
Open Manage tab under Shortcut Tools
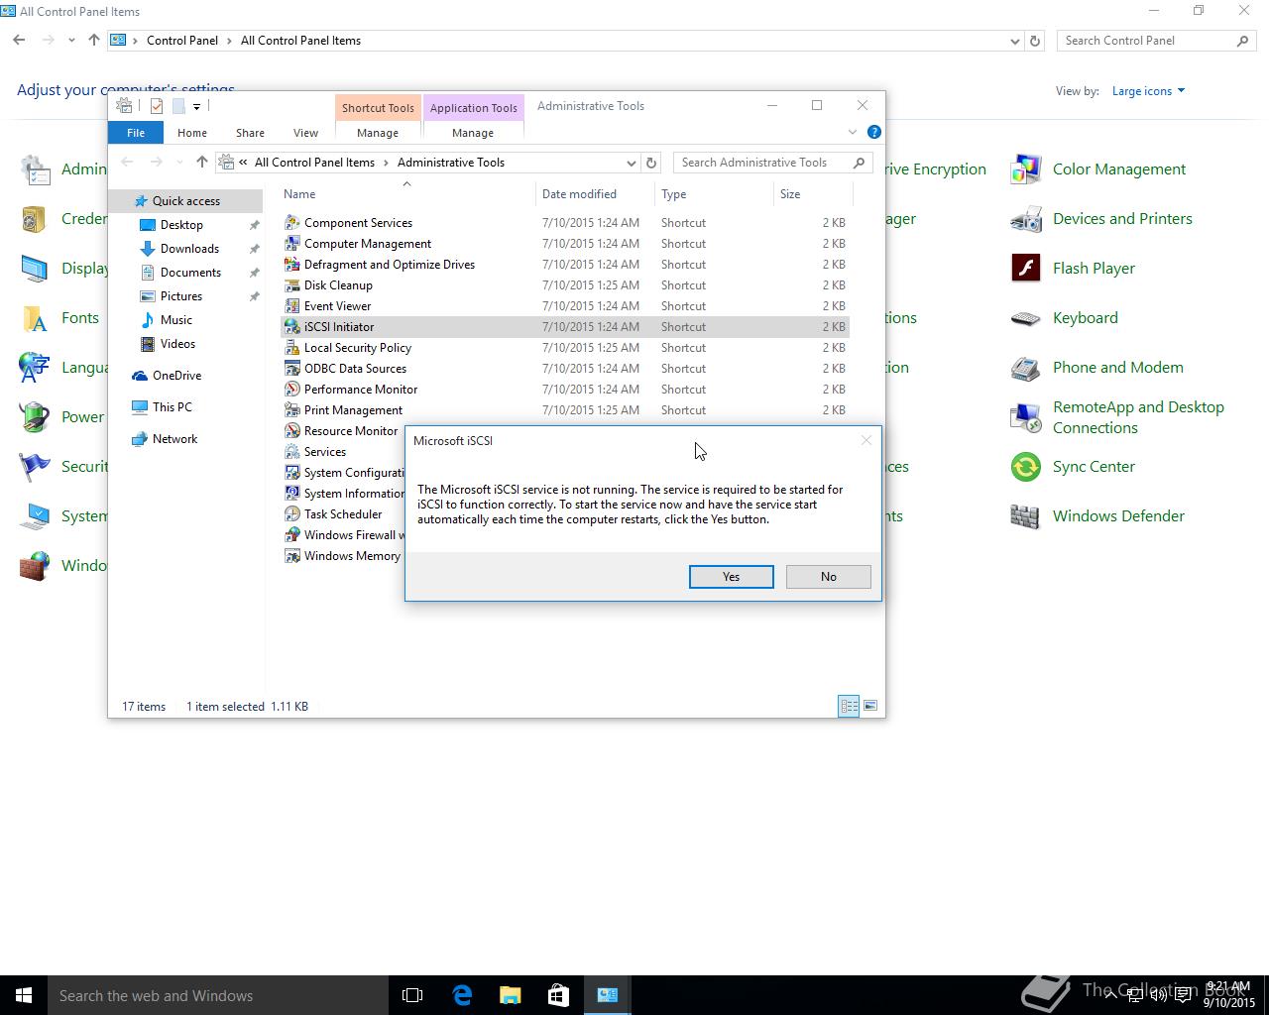(378, 133)
